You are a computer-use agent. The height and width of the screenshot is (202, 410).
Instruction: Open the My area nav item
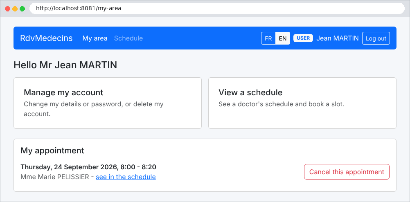pyautogui.click(x=95, y=38)
